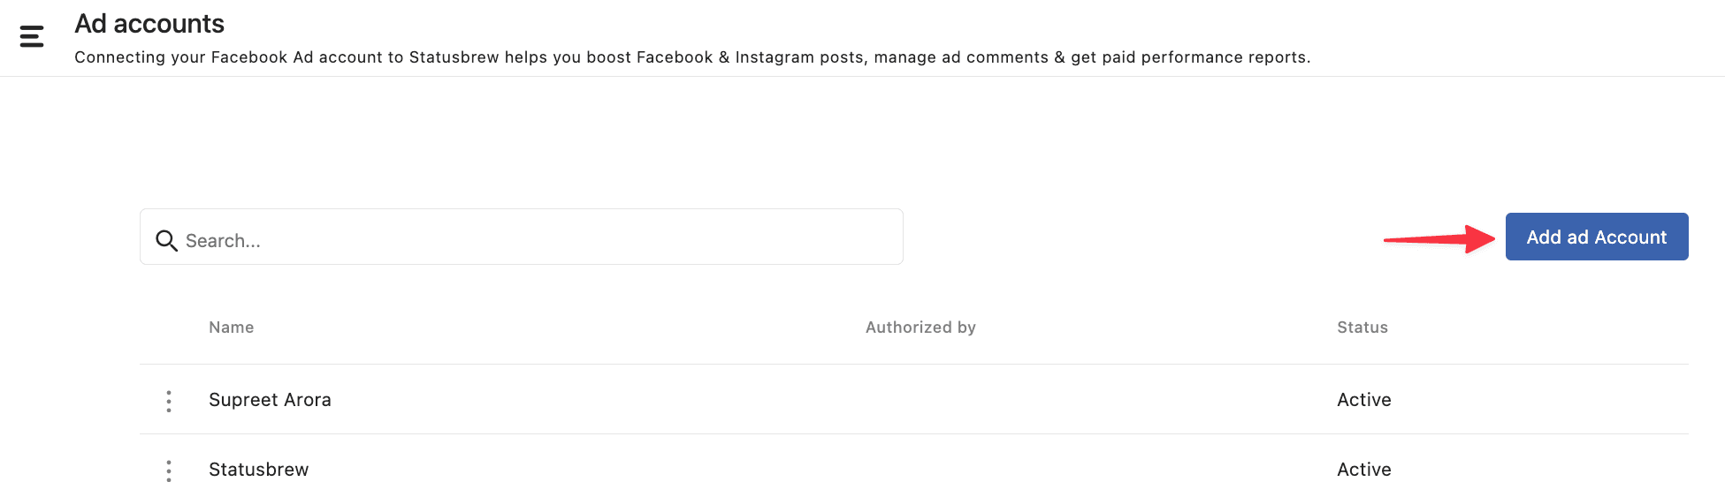Viewport: 1725px width, 497px height.
Task: Open the hamburger navigation menu
Action: click(32, 36)
